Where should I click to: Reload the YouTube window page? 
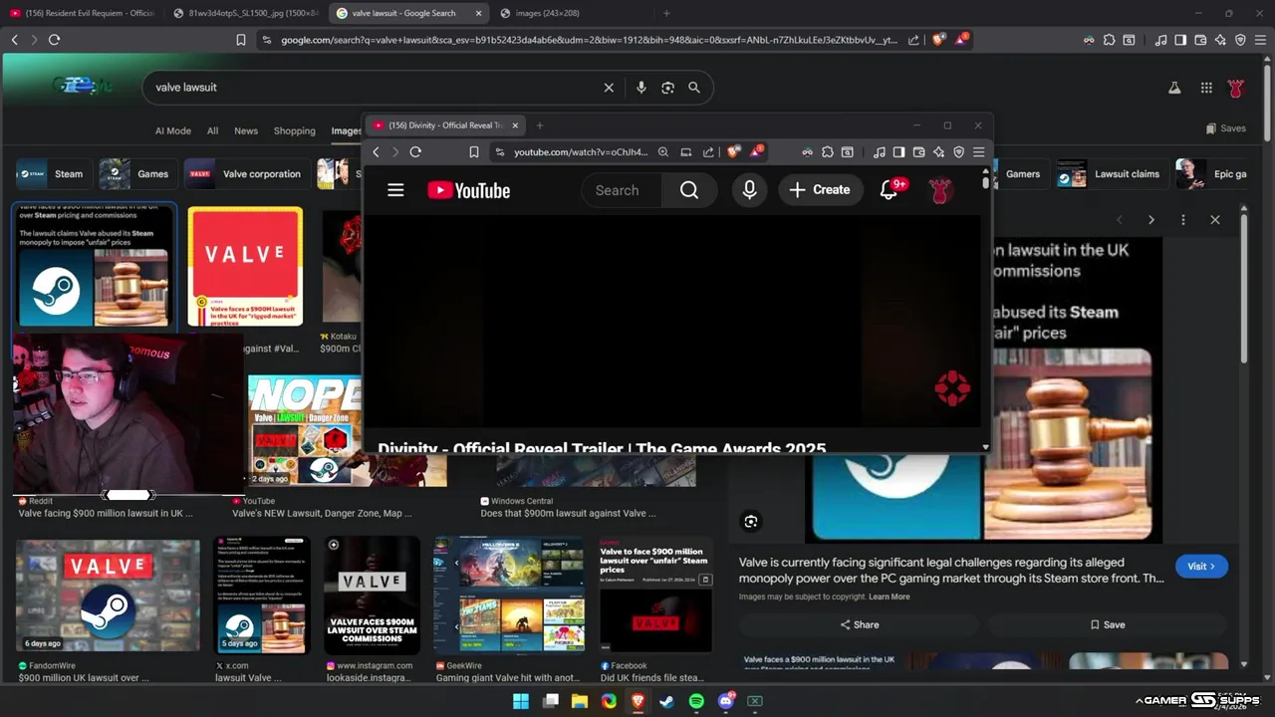(x=415, y=152)
